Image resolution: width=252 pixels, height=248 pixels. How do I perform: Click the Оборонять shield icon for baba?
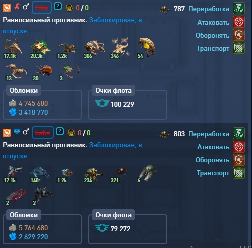tap(239, 160)
